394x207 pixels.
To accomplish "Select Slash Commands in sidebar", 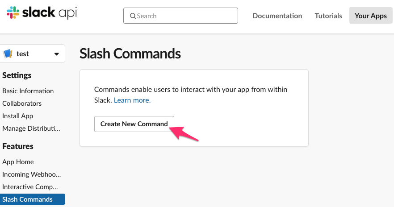I will (x=33, y=199).
